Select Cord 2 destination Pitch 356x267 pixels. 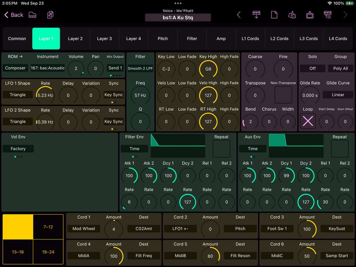coord(240,229)
